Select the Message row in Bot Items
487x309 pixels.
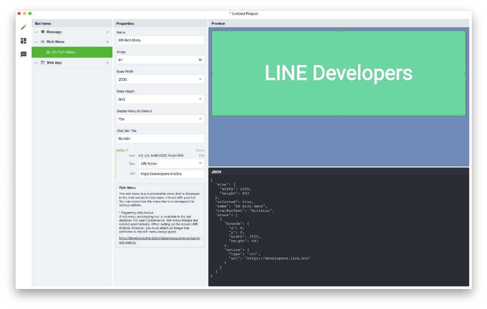(72, 32)
